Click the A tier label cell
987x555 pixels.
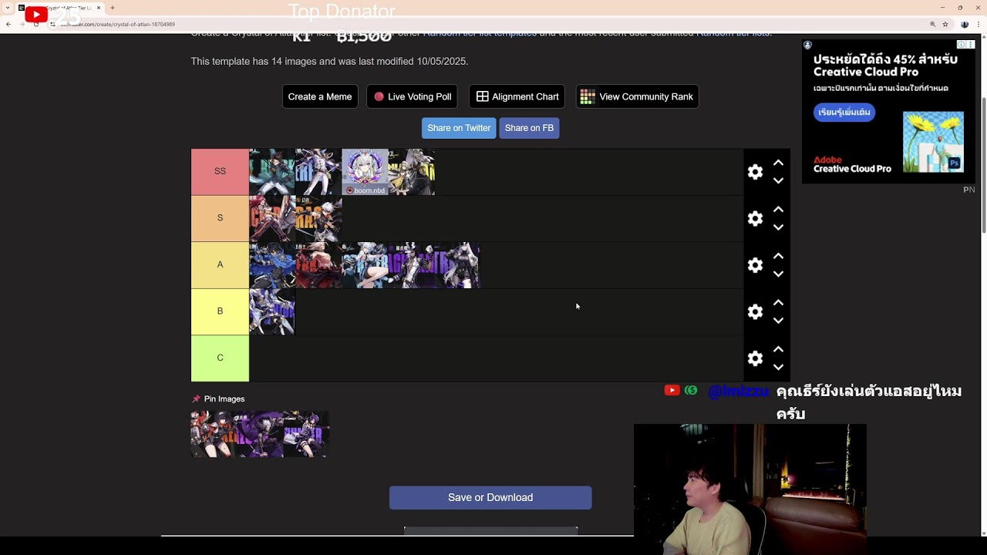click(220, 265)
